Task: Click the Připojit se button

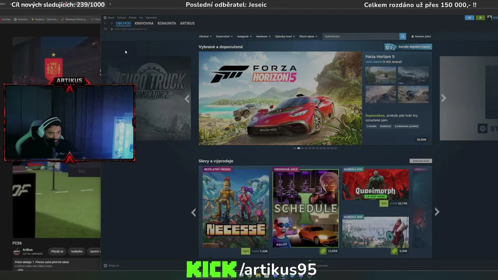Action: [57, 251]
